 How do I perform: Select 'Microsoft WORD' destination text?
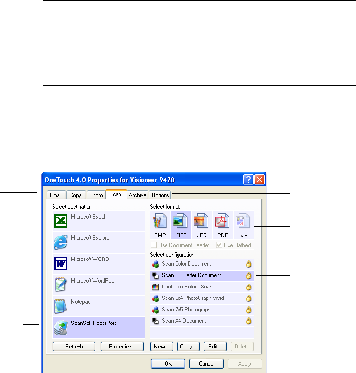(89, 259)
